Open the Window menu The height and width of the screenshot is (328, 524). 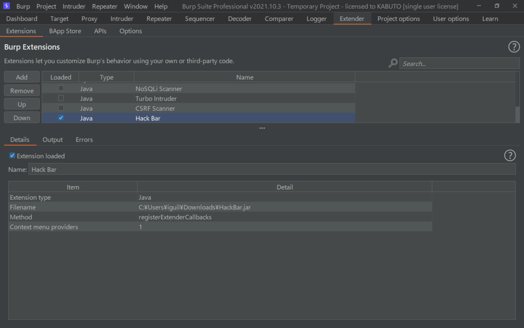pos(136,7)
